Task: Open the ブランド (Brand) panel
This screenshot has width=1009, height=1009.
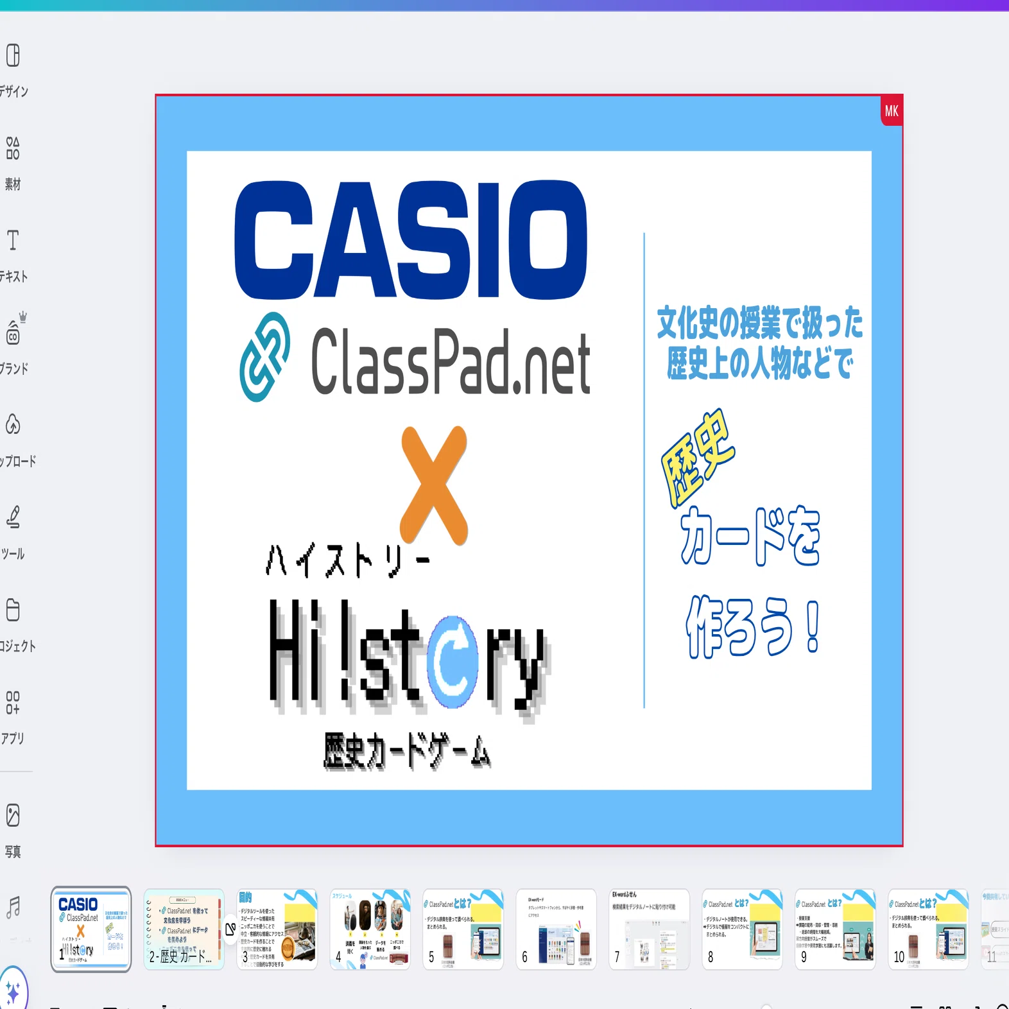Action: tap(13, 344)
